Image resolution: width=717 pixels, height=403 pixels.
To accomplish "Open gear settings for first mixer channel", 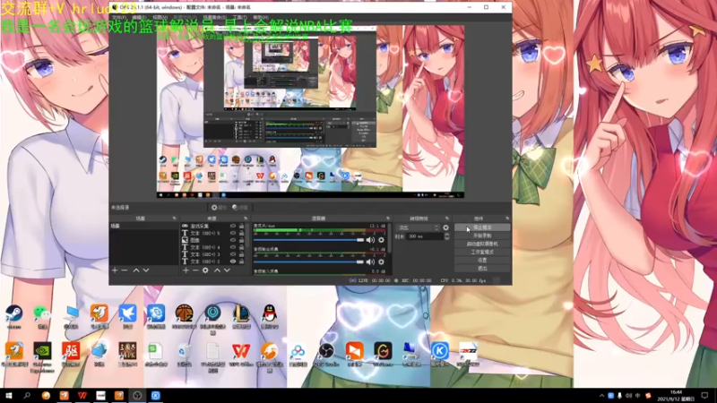I will coord(382,240).
